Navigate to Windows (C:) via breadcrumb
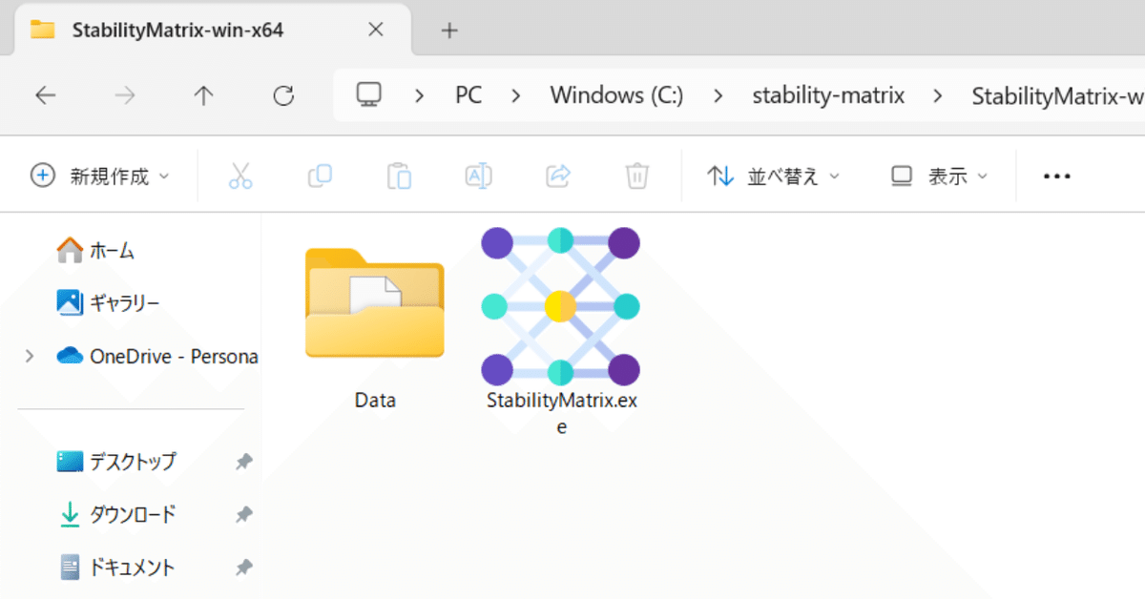 [x=615, y=95]
